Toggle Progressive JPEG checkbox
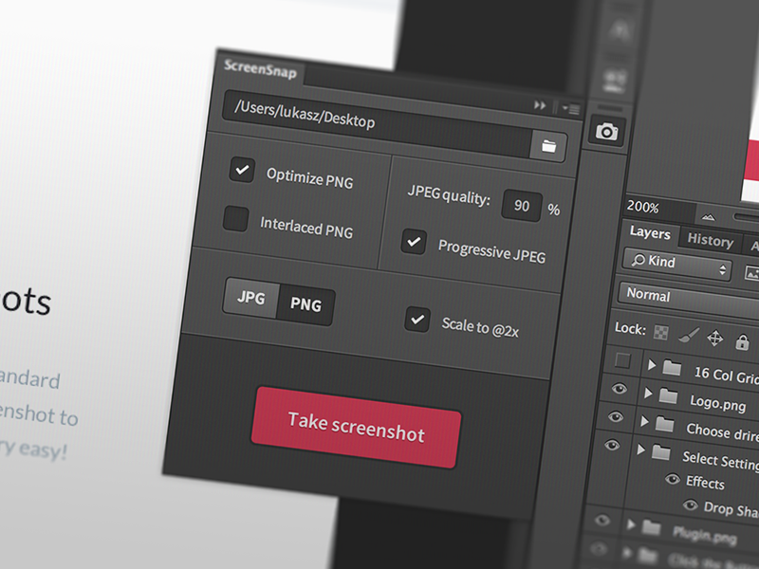 coord(414,241)
